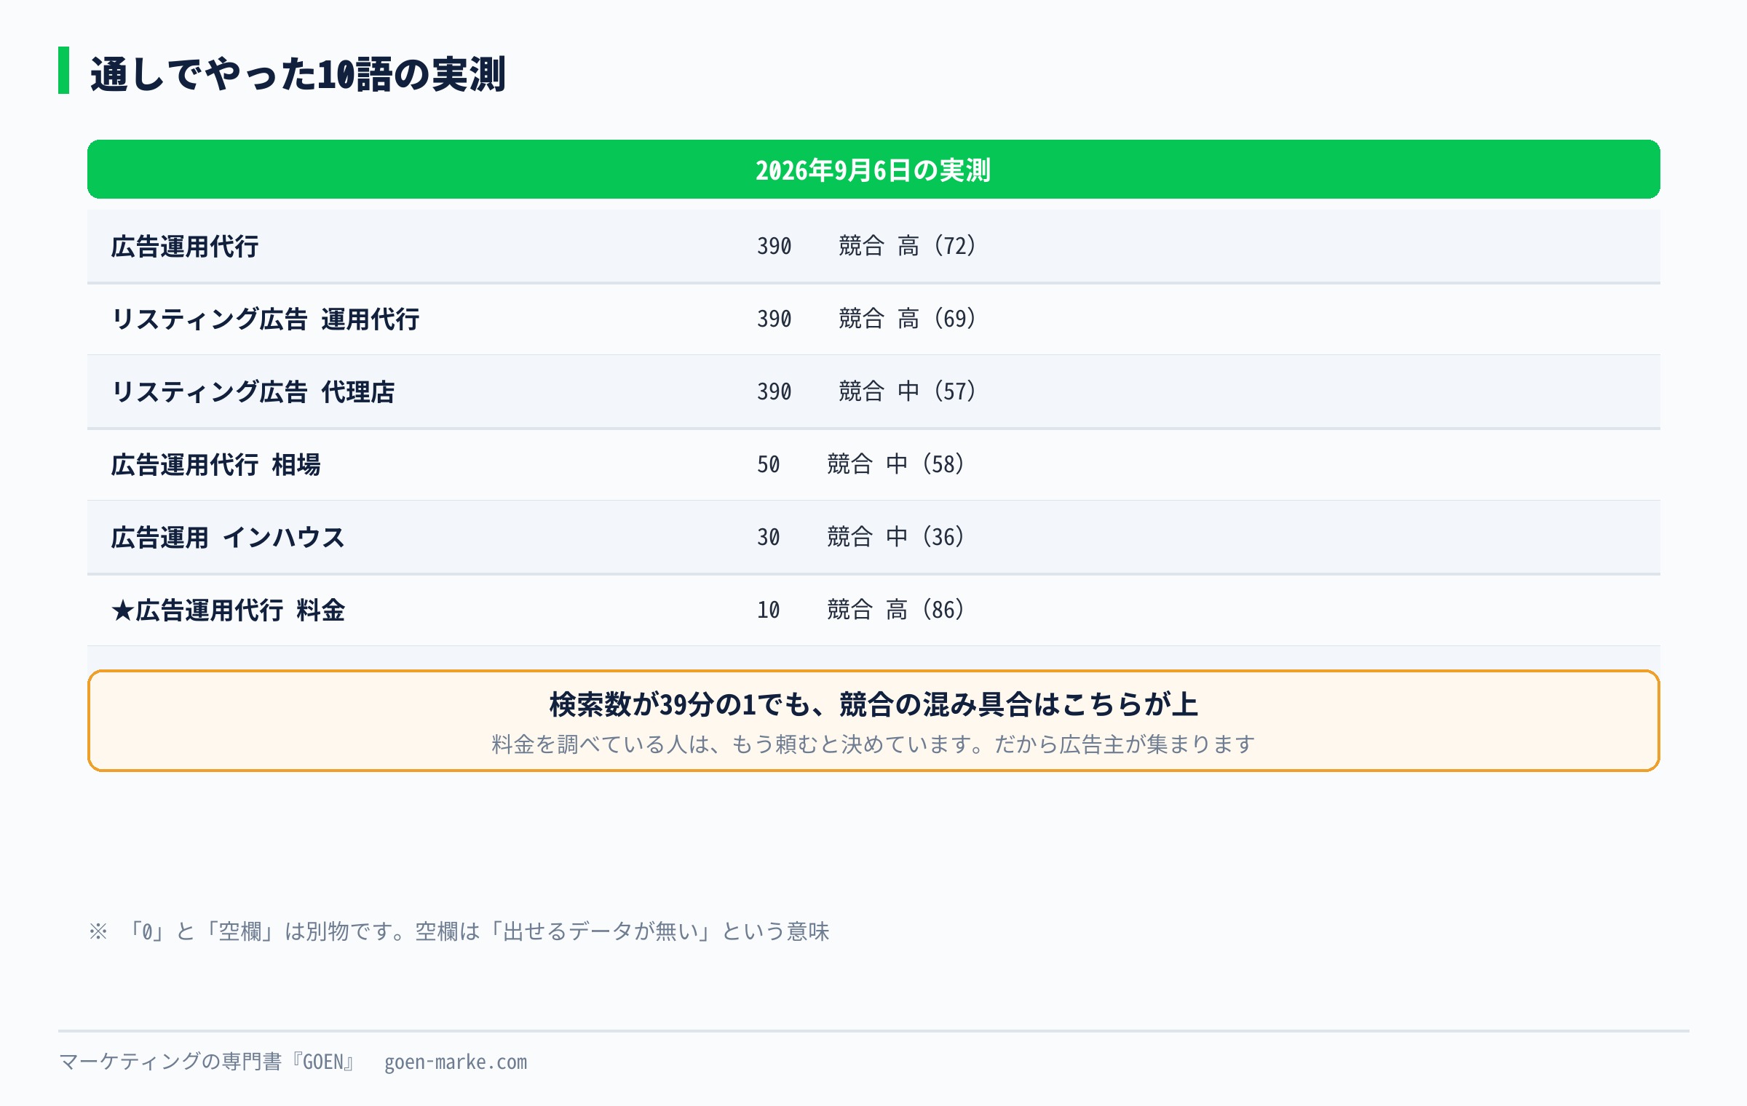Click the search volume 30
The width and height of the screenshot is (1747, 1106).
coord(768,537)
